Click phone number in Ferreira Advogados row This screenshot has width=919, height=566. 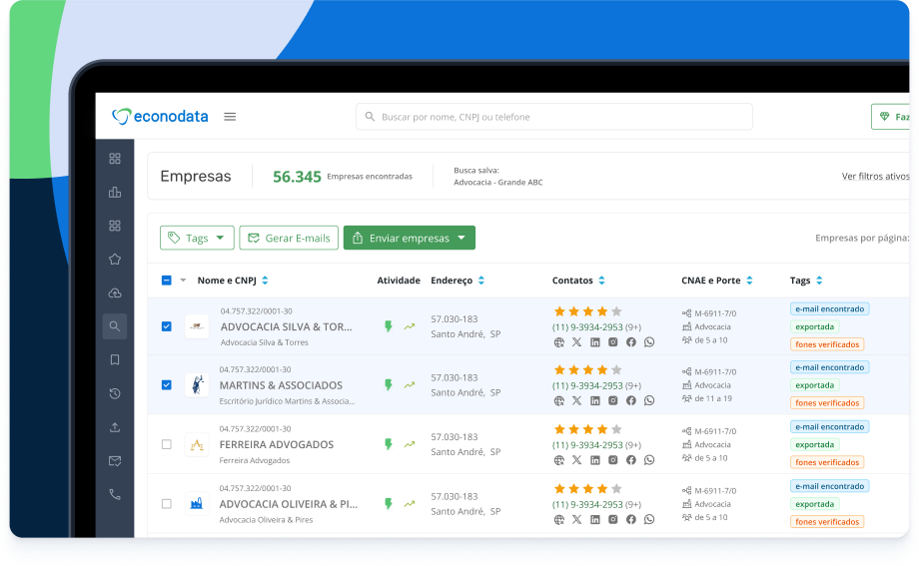pyautogui.click(x=587, y=445)
